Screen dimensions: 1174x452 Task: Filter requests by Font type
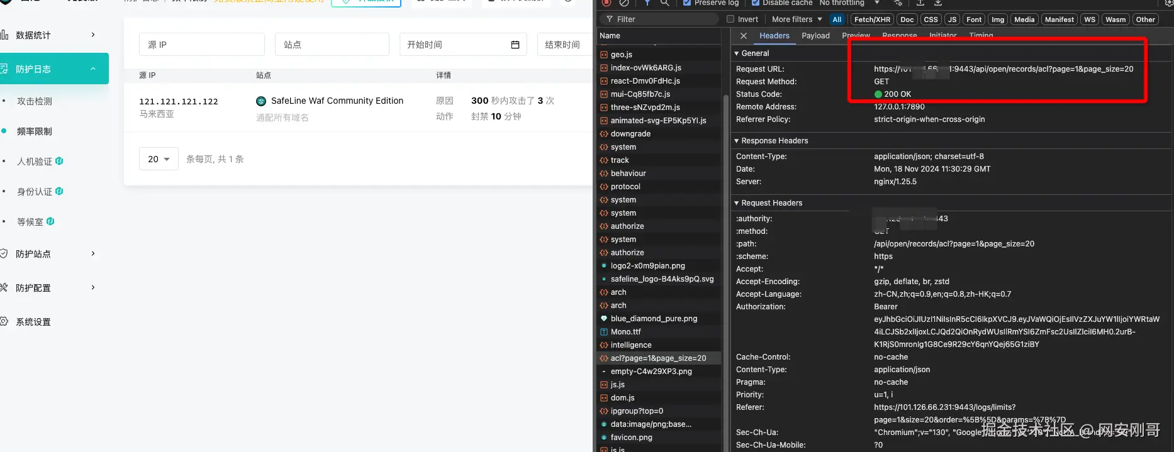tap(974, 19)
